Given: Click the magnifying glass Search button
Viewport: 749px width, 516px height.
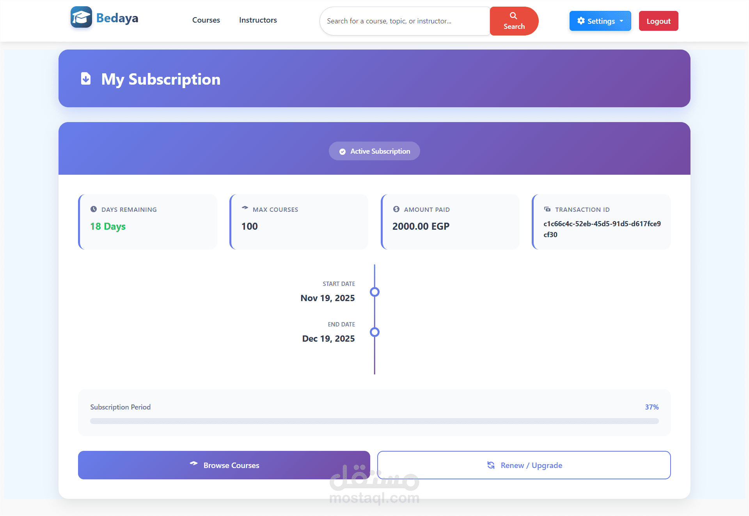Looking at the screenshot, I should pyautogui.click(x=514, y=21).
